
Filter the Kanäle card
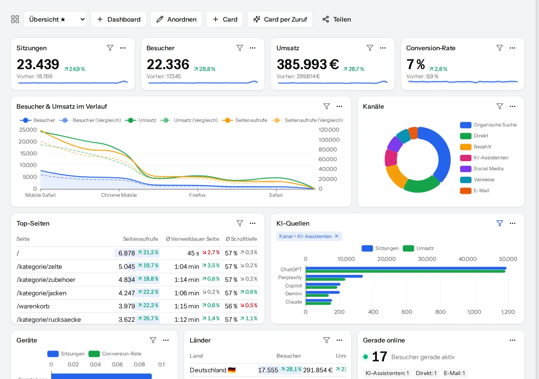point(500,106)
